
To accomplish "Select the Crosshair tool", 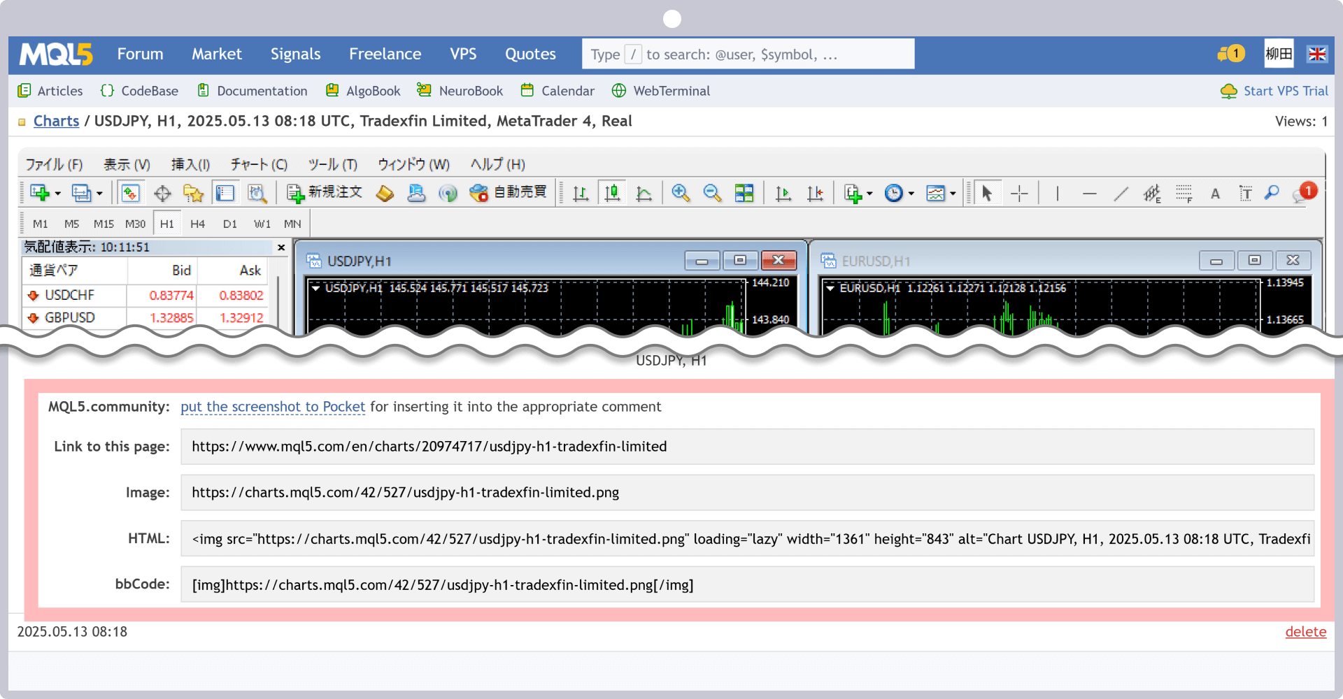I will (x=1020, y=193).
